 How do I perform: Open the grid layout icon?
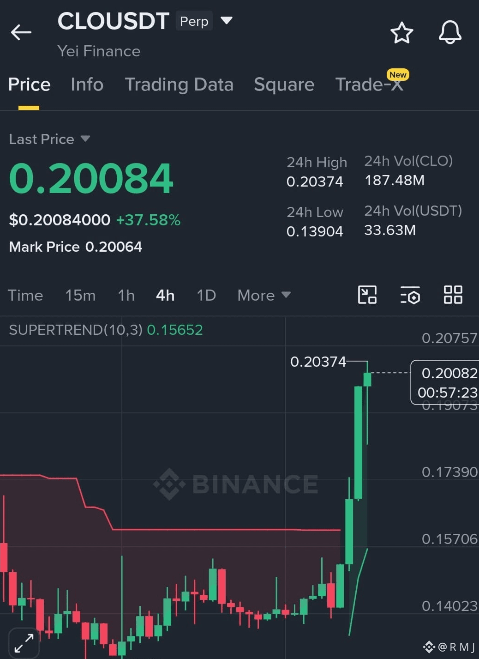tap(453, 295)
